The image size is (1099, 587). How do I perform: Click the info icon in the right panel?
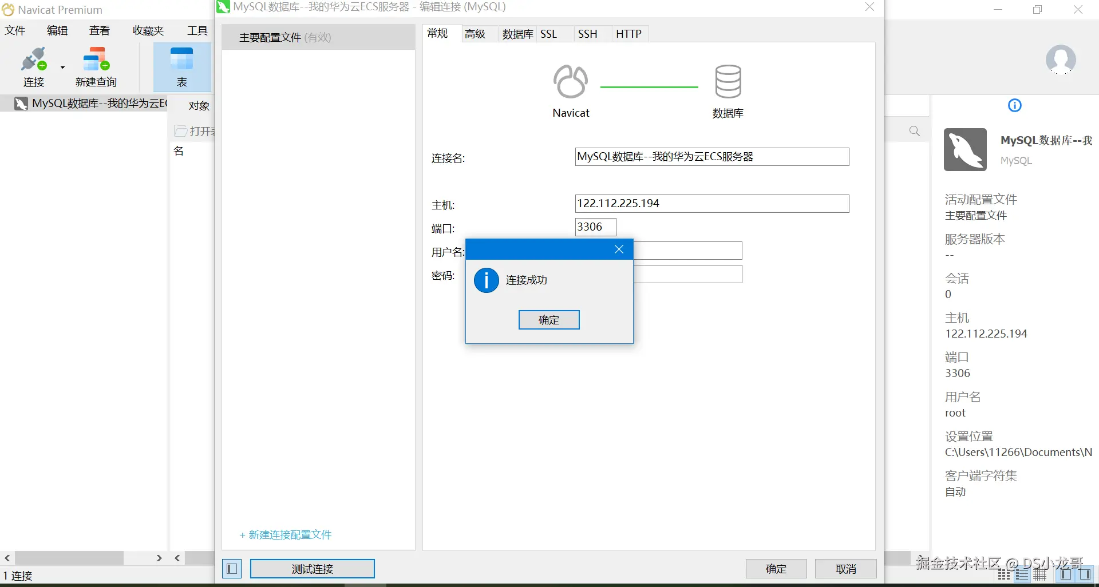tap(1015, 105)
